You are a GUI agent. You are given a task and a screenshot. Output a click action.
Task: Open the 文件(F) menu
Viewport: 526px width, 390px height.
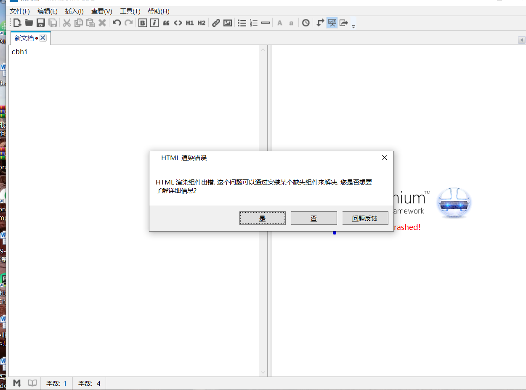pyautogui.click(x=20, y=11)
